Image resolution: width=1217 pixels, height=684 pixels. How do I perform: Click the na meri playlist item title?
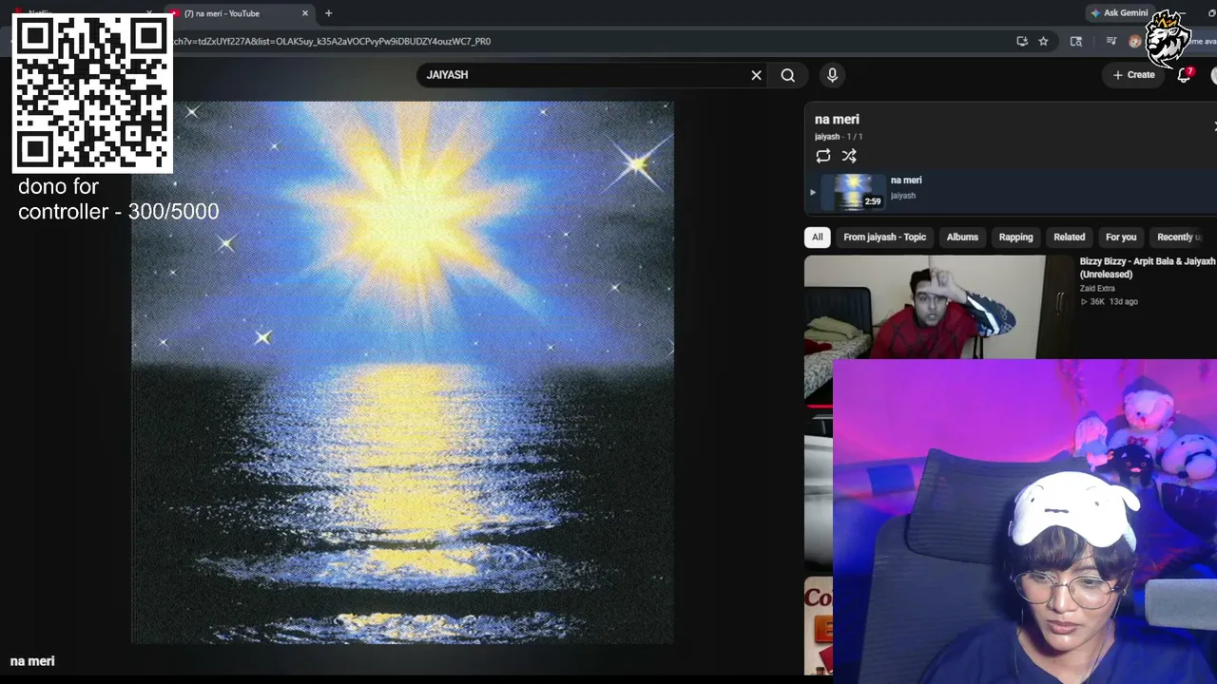click(x=906, y=180)
